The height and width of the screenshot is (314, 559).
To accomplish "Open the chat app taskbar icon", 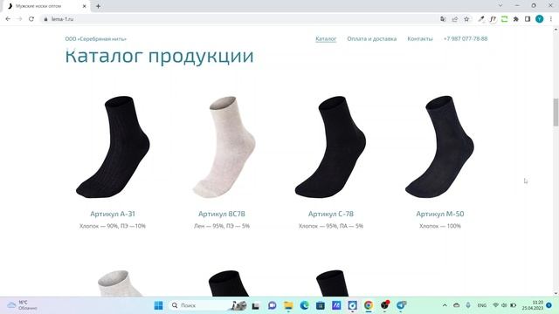I will (272, 305).
